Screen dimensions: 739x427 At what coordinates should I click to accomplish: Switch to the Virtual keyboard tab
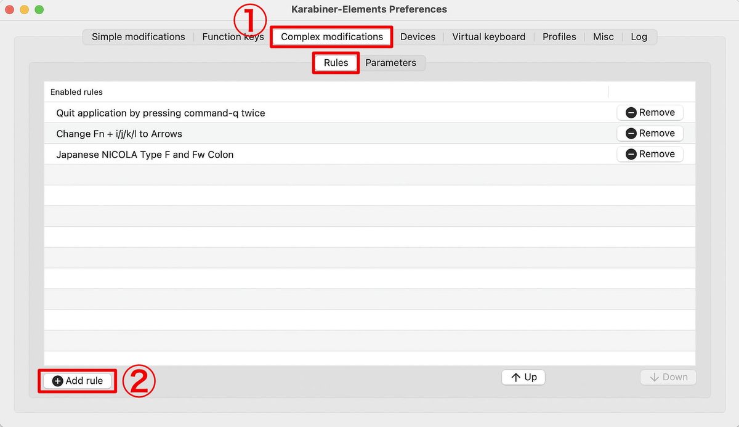pos(488,36)
